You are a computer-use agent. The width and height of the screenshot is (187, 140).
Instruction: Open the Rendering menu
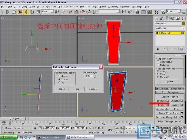(113, 7)
